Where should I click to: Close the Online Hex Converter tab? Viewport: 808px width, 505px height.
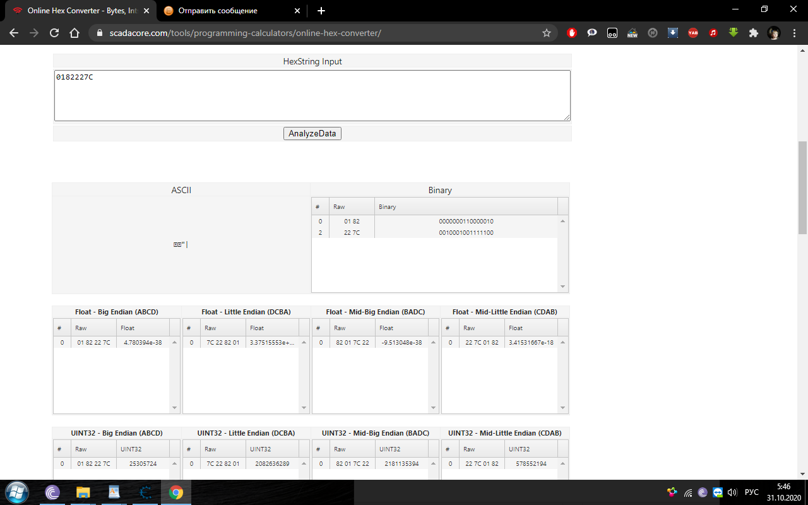tap(146, 11)
